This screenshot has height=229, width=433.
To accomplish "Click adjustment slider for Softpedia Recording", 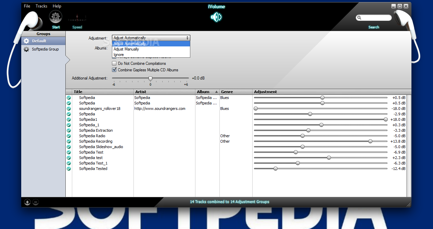I will (370, 141).
